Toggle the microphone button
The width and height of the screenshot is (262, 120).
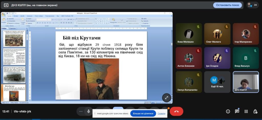89,111
